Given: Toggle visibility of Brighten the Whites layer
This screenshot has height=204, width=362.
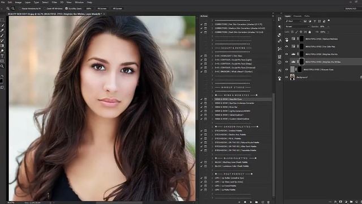Looking at the screenshot, I should click(287, 62).
